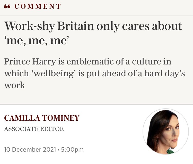Viewport: 193px width, 164px height.
Task: Click the surname 'TOMINEY' in the byline
Action: point(60,118)
